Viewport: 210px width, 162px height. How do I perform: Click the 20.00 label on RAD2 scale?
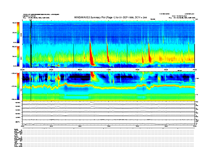click(x=15, y=33)
